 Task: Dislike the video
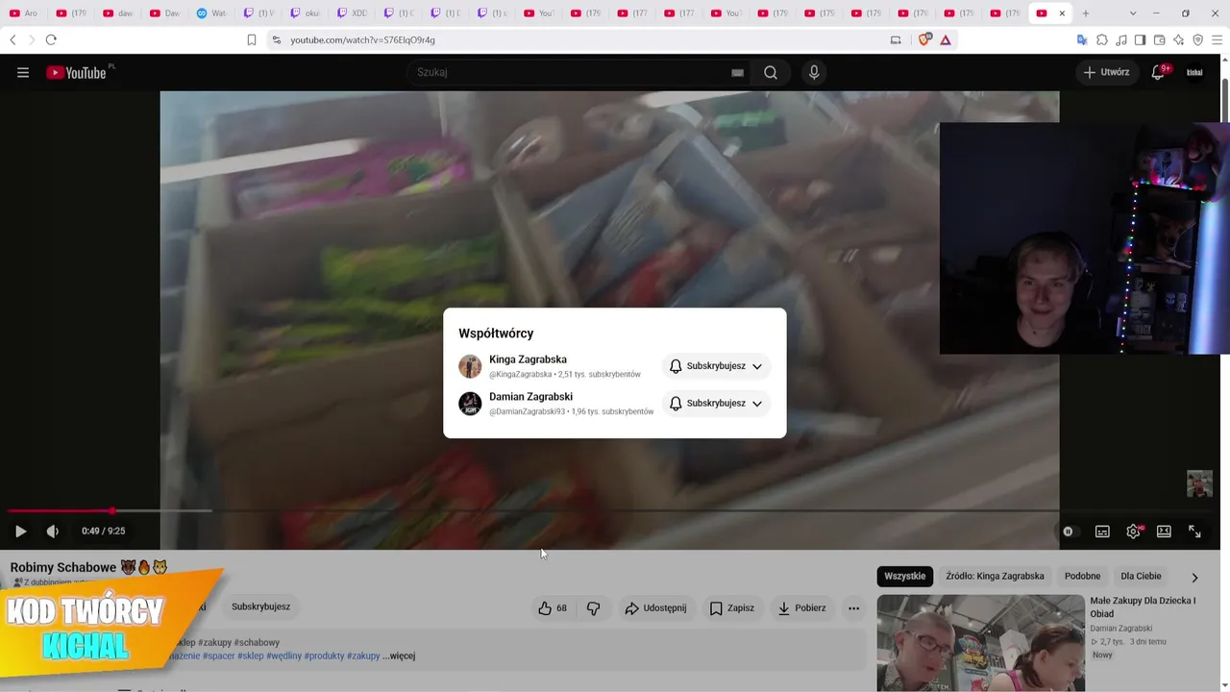click(x=593, y=608)
